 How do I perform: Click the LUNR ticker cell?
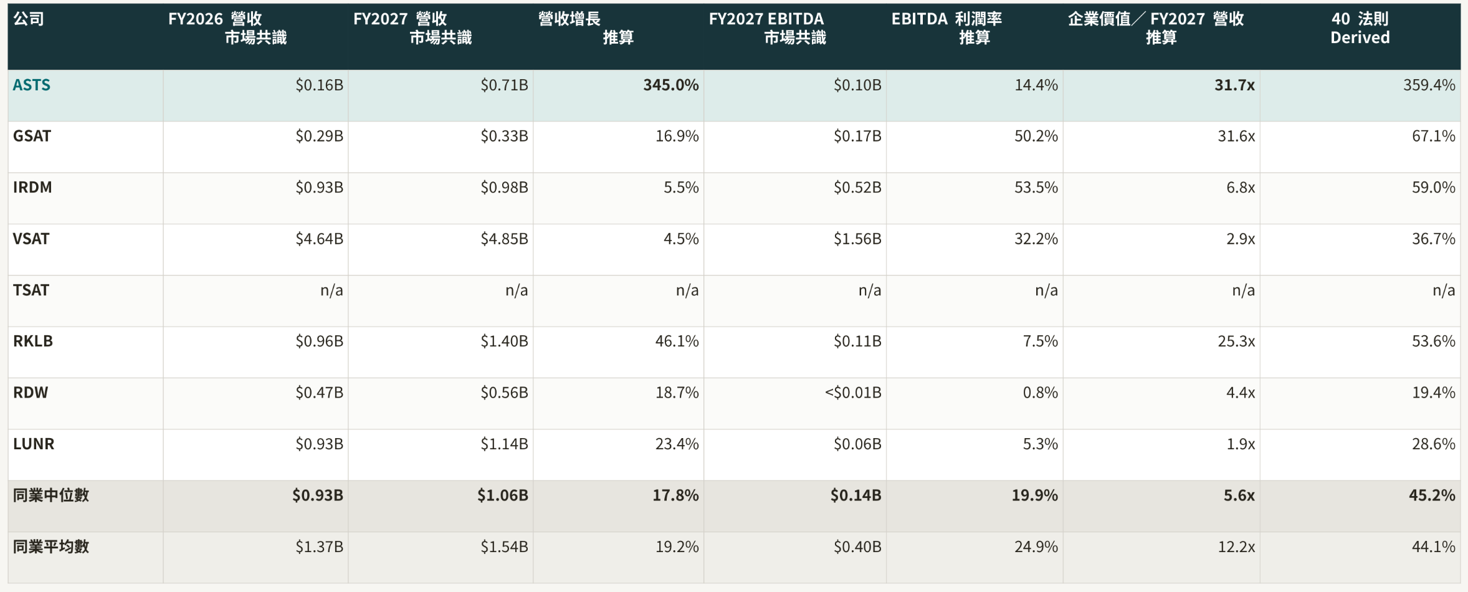pos(34,444)
